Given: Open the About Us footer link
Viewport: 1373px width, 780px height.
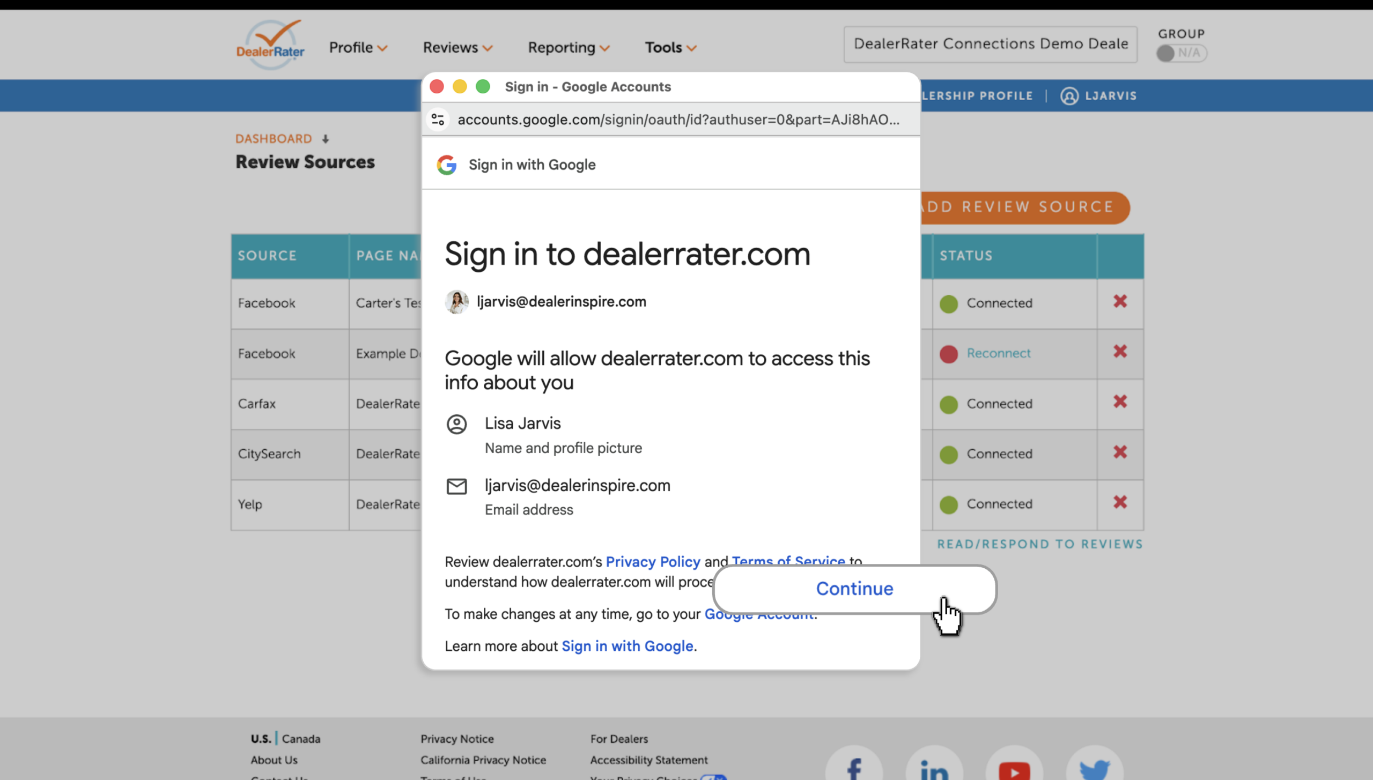Looking at the screenshot, I should pos(274,760).
